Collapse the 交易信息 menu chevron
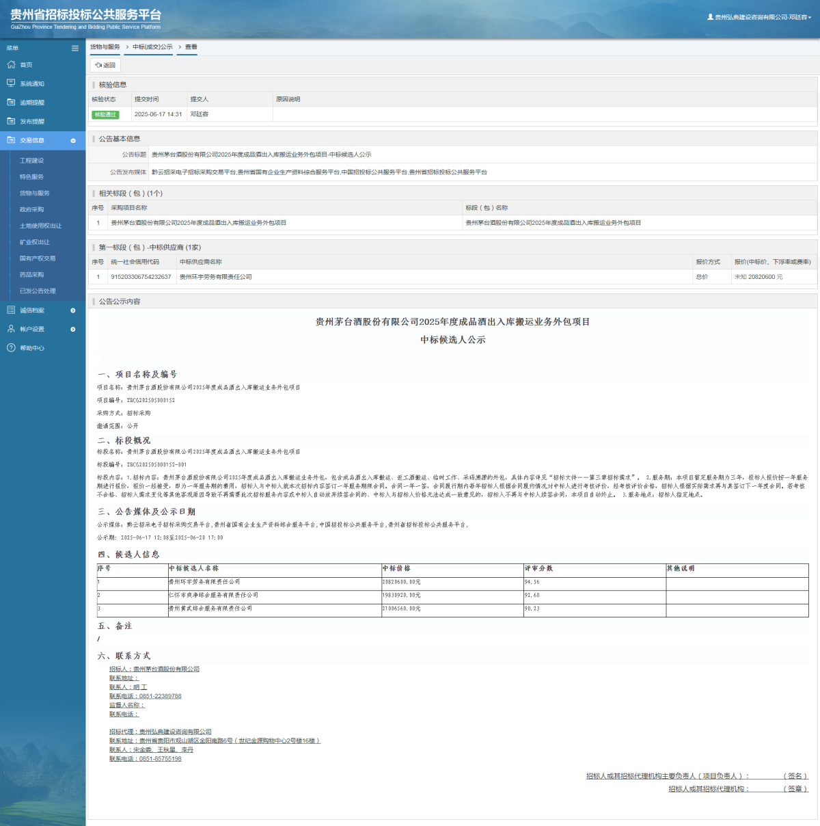 (x=73, y=140)
